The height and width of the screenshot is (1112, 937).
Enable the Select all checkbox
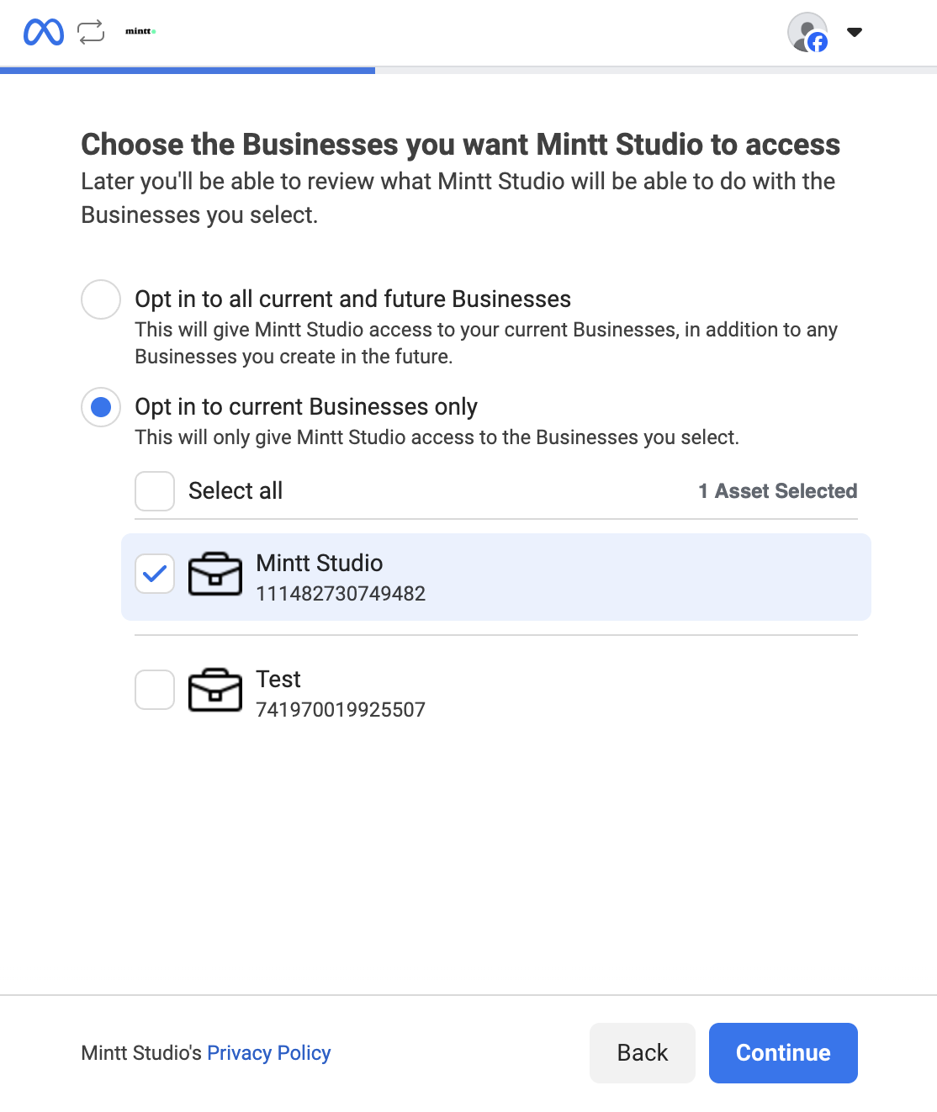pos(154,490)
